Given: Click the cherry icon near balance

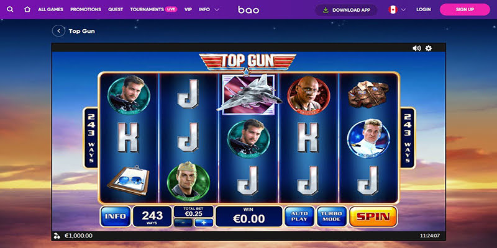Looking at the screenshot, I should tap(57, 236).
